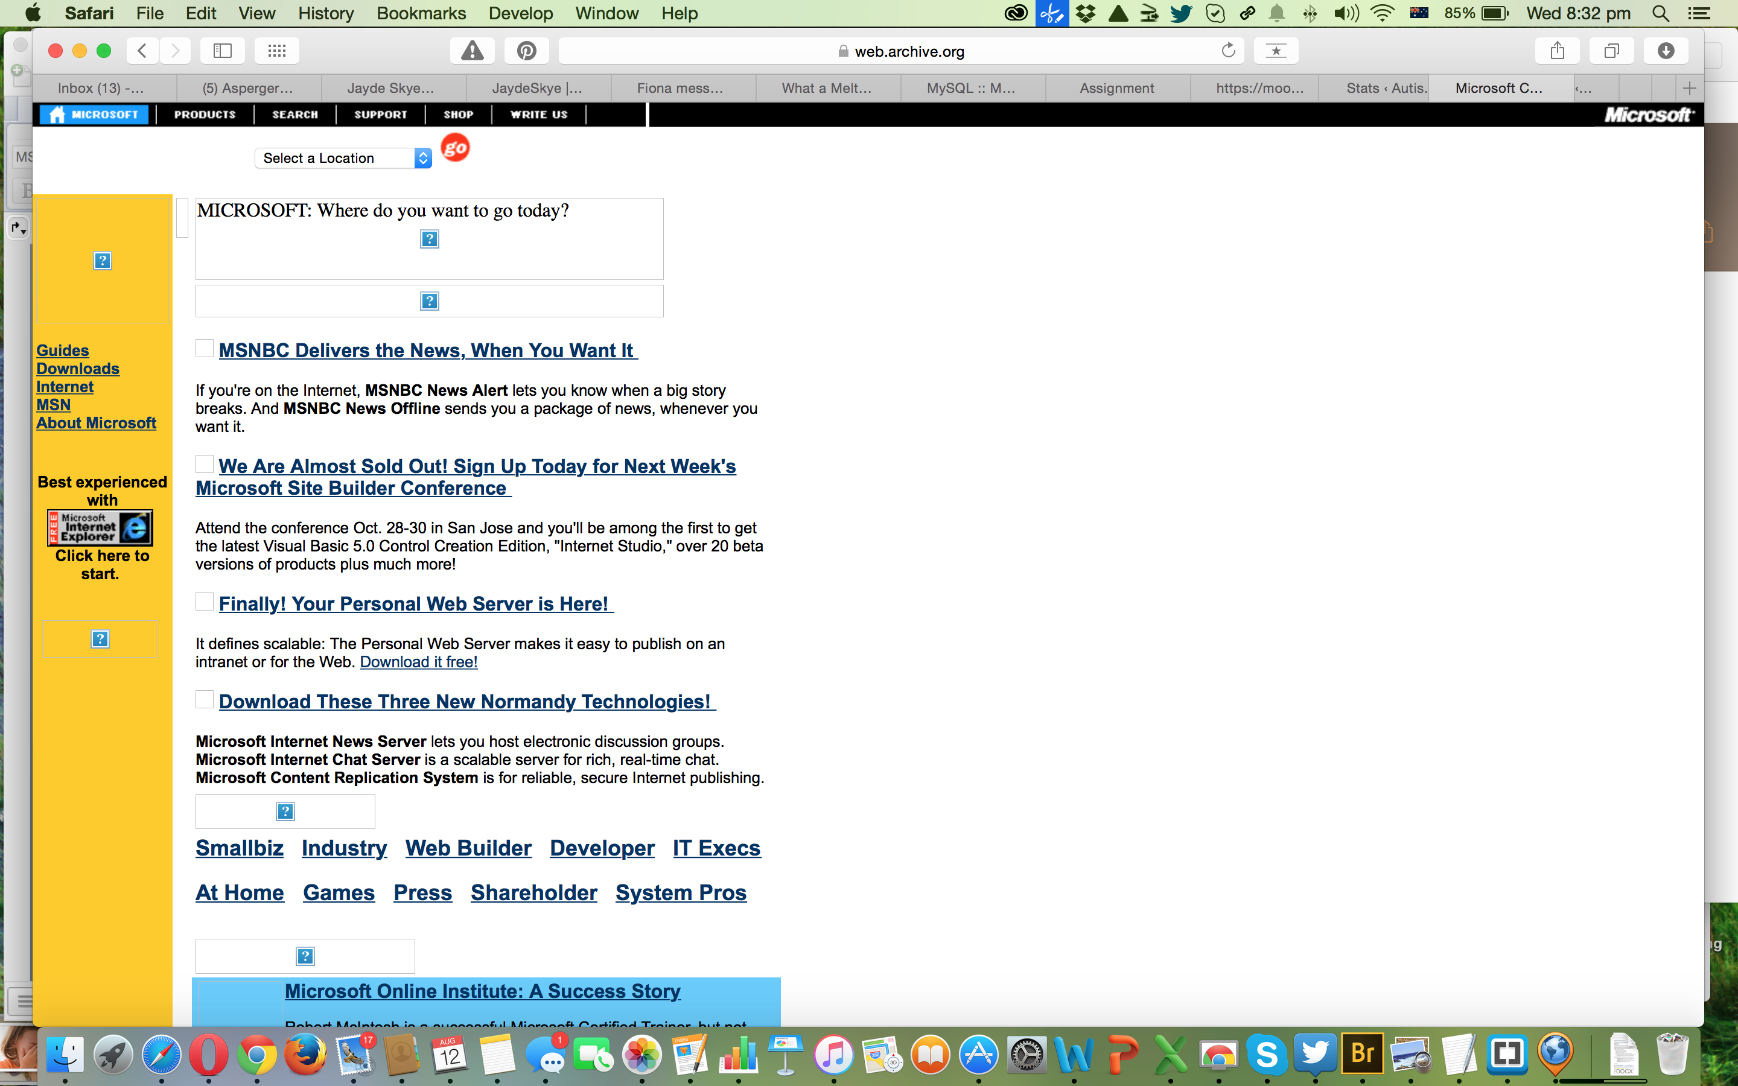Open MSNBC Delivers the News headline link
The image size is (1738, 1086).
[427, 351]
